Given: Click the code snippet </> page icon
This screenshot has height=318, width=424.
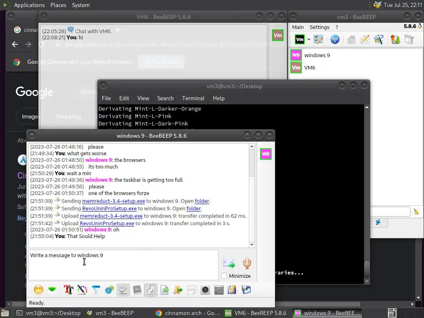Looking at the screenshot, I should point(192,290).
